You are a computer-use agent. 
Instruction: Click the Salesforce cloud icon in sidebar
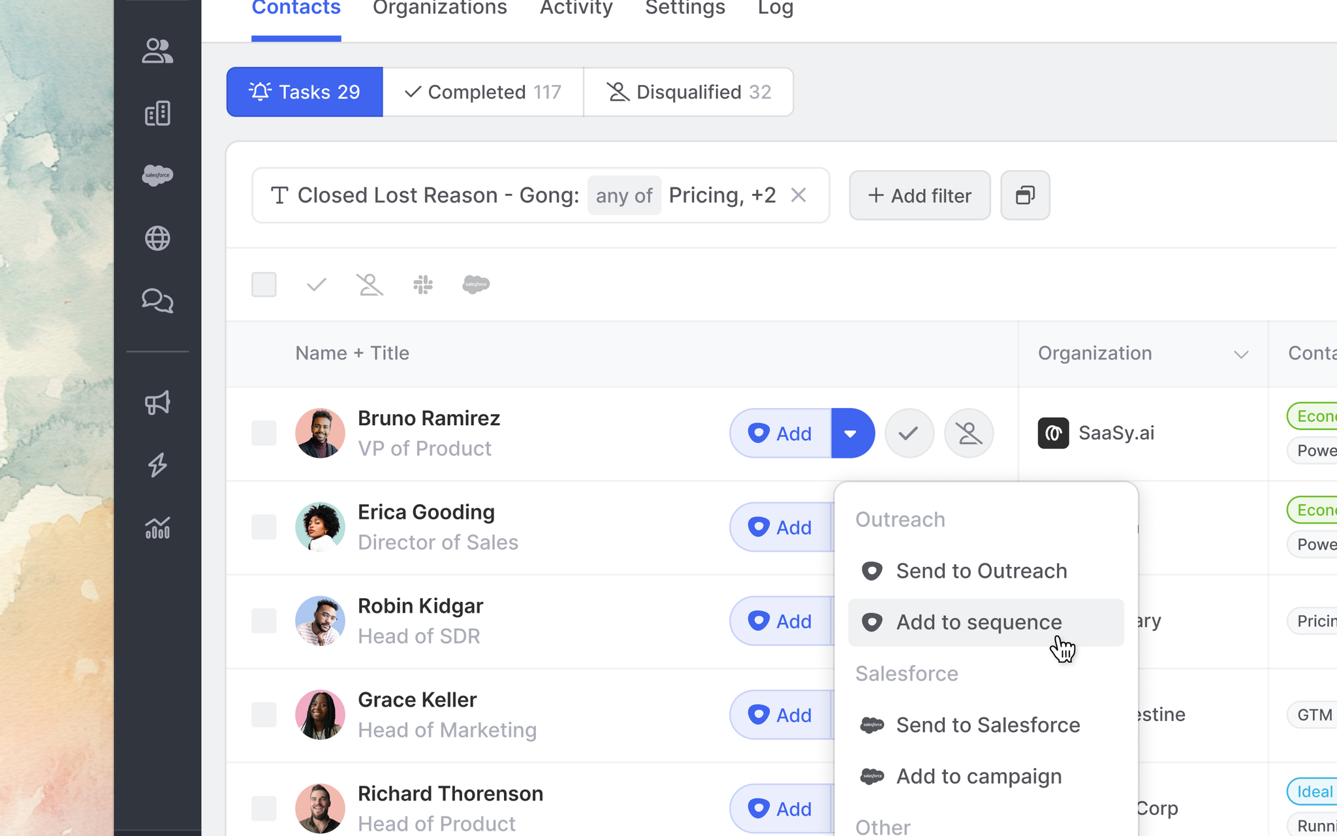pos(157,175)
